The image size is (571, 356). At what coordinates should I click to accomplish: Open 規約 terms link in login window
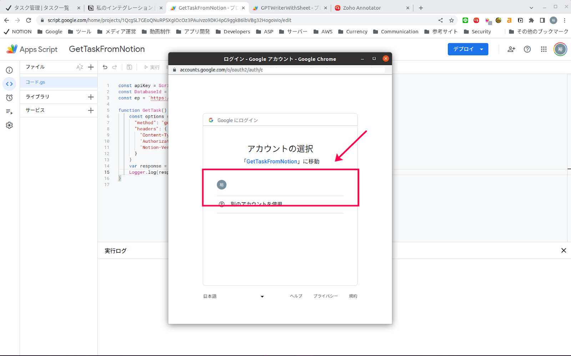click(x=353, y=296)
